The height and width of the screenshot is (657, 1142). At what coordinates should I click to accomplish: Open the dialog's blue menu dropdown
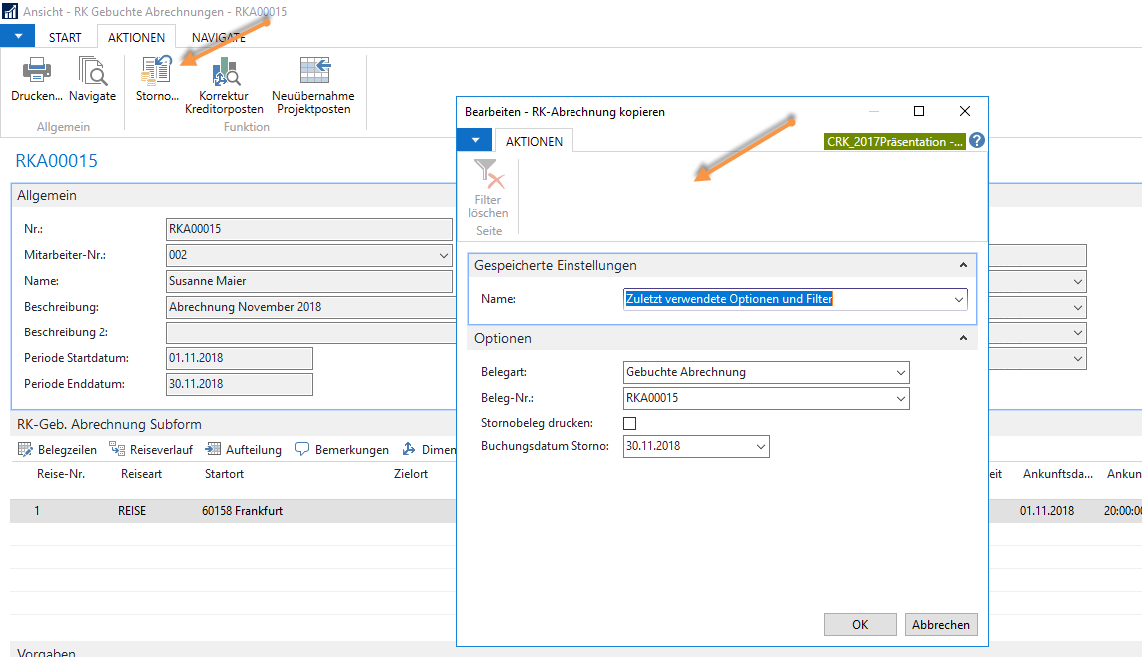click(475, 140)
